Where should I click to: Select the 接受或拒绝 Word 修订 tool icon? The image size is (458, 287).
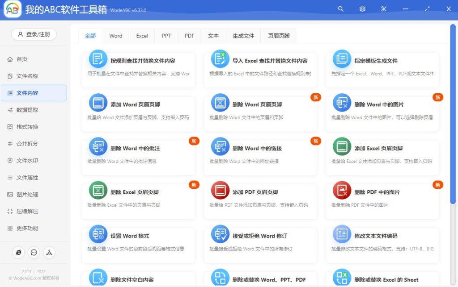[220, 235]
